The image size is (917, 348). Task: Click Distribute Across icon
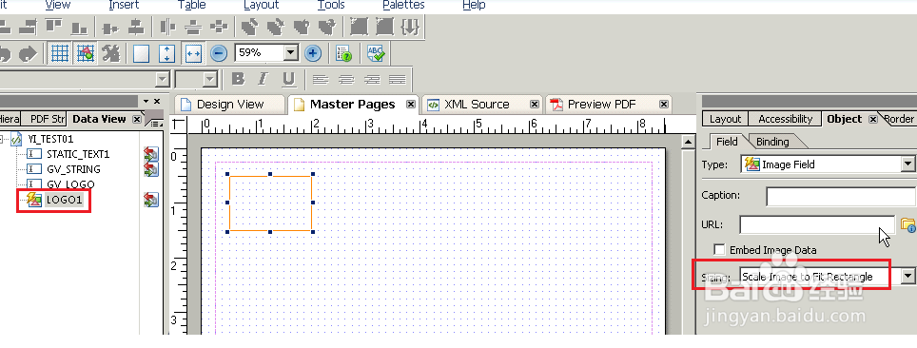point(167,28)
